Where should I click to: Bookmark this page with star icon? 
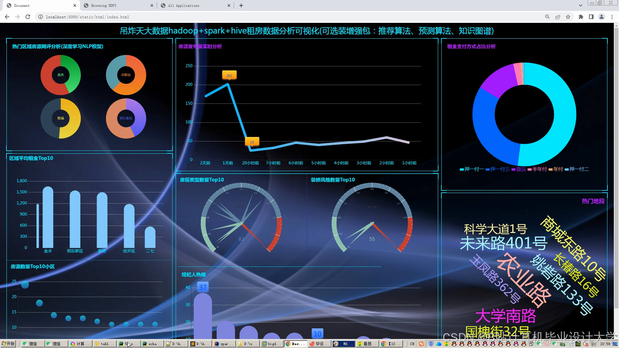coord(568,17)
